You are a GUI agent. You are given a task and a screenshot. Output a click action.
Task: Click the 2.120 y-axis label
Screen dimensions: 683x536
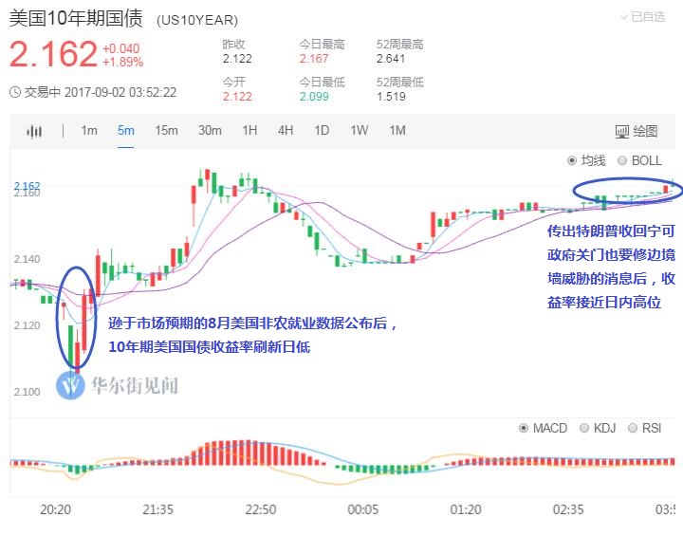coord(27,325)
